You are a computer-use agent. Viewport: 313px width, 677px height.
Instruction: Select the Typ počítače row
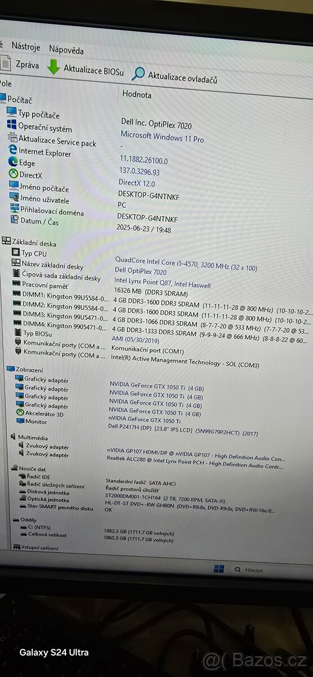(x=33, y=114)
